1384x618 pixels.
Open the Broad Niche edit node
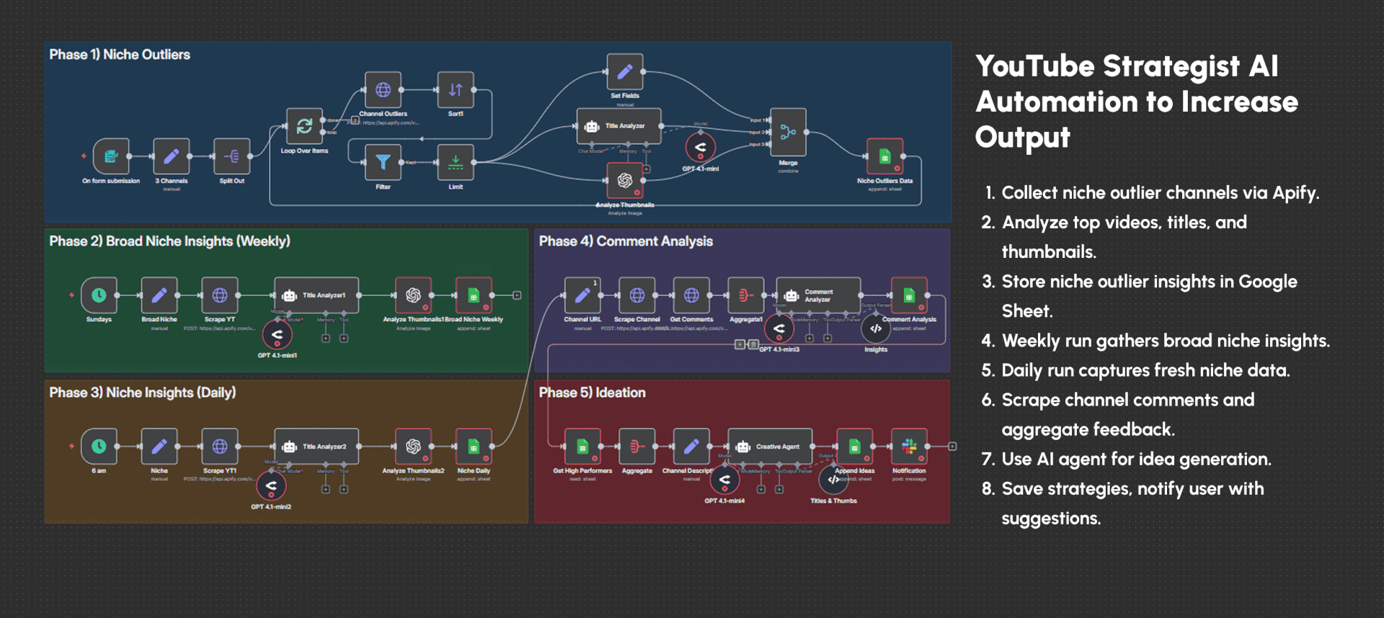pos(159,295)
